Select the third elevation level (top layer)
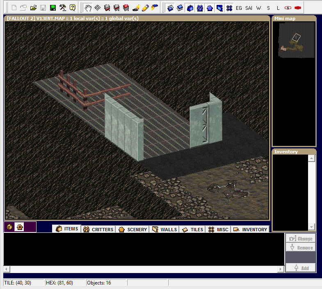322x289 pixels. click(x=126, y=8)
